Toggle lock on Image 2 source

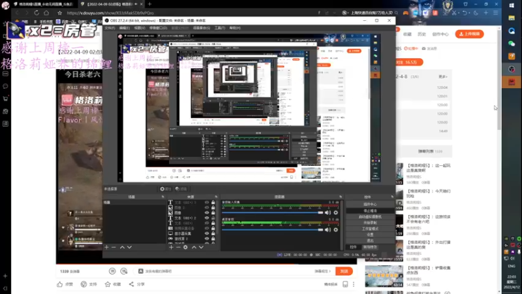coord(213,207)
